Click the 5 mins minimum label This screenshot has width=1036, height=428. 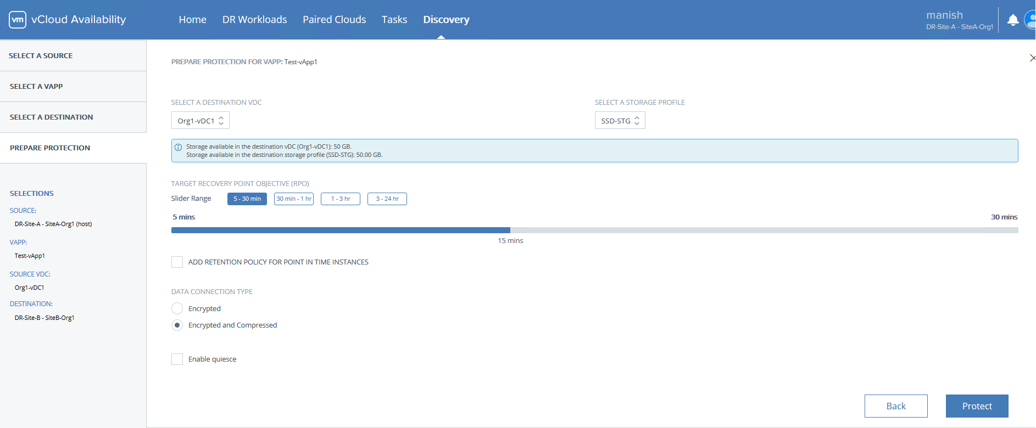coord(184,217)
